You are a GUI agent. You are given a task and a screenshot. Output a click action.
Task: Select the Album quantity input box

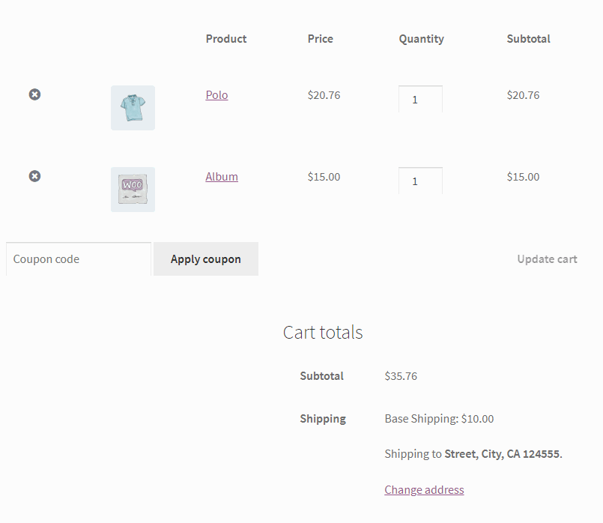pos(420,181)
